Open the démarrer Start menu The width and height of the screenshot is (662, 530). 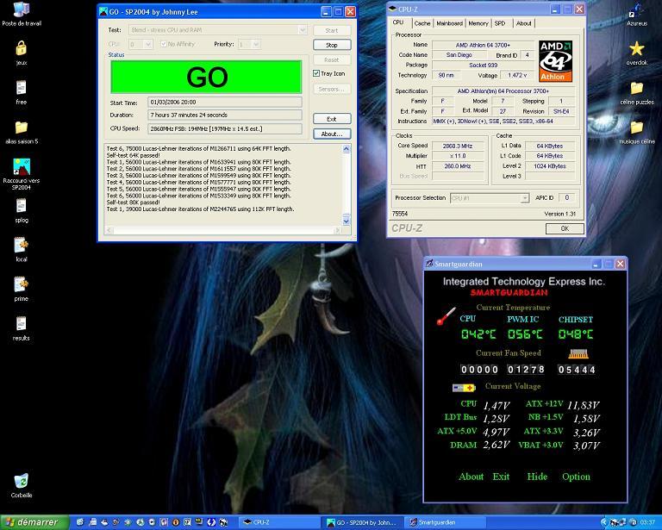pos(34,522)
